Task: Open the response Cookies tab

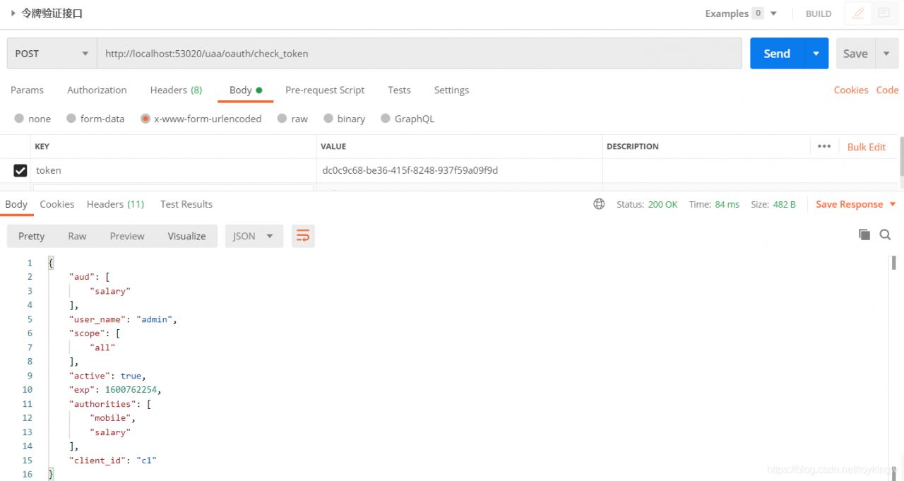Action: [x=57, y=204]
